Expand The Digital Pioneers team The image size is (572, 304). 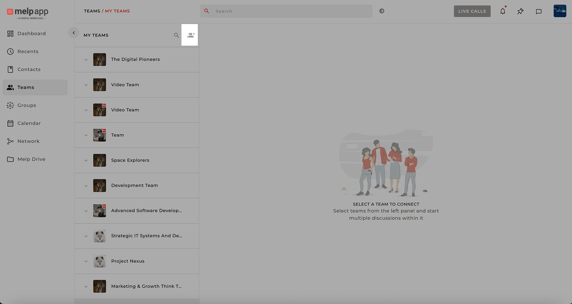(86, 60)
